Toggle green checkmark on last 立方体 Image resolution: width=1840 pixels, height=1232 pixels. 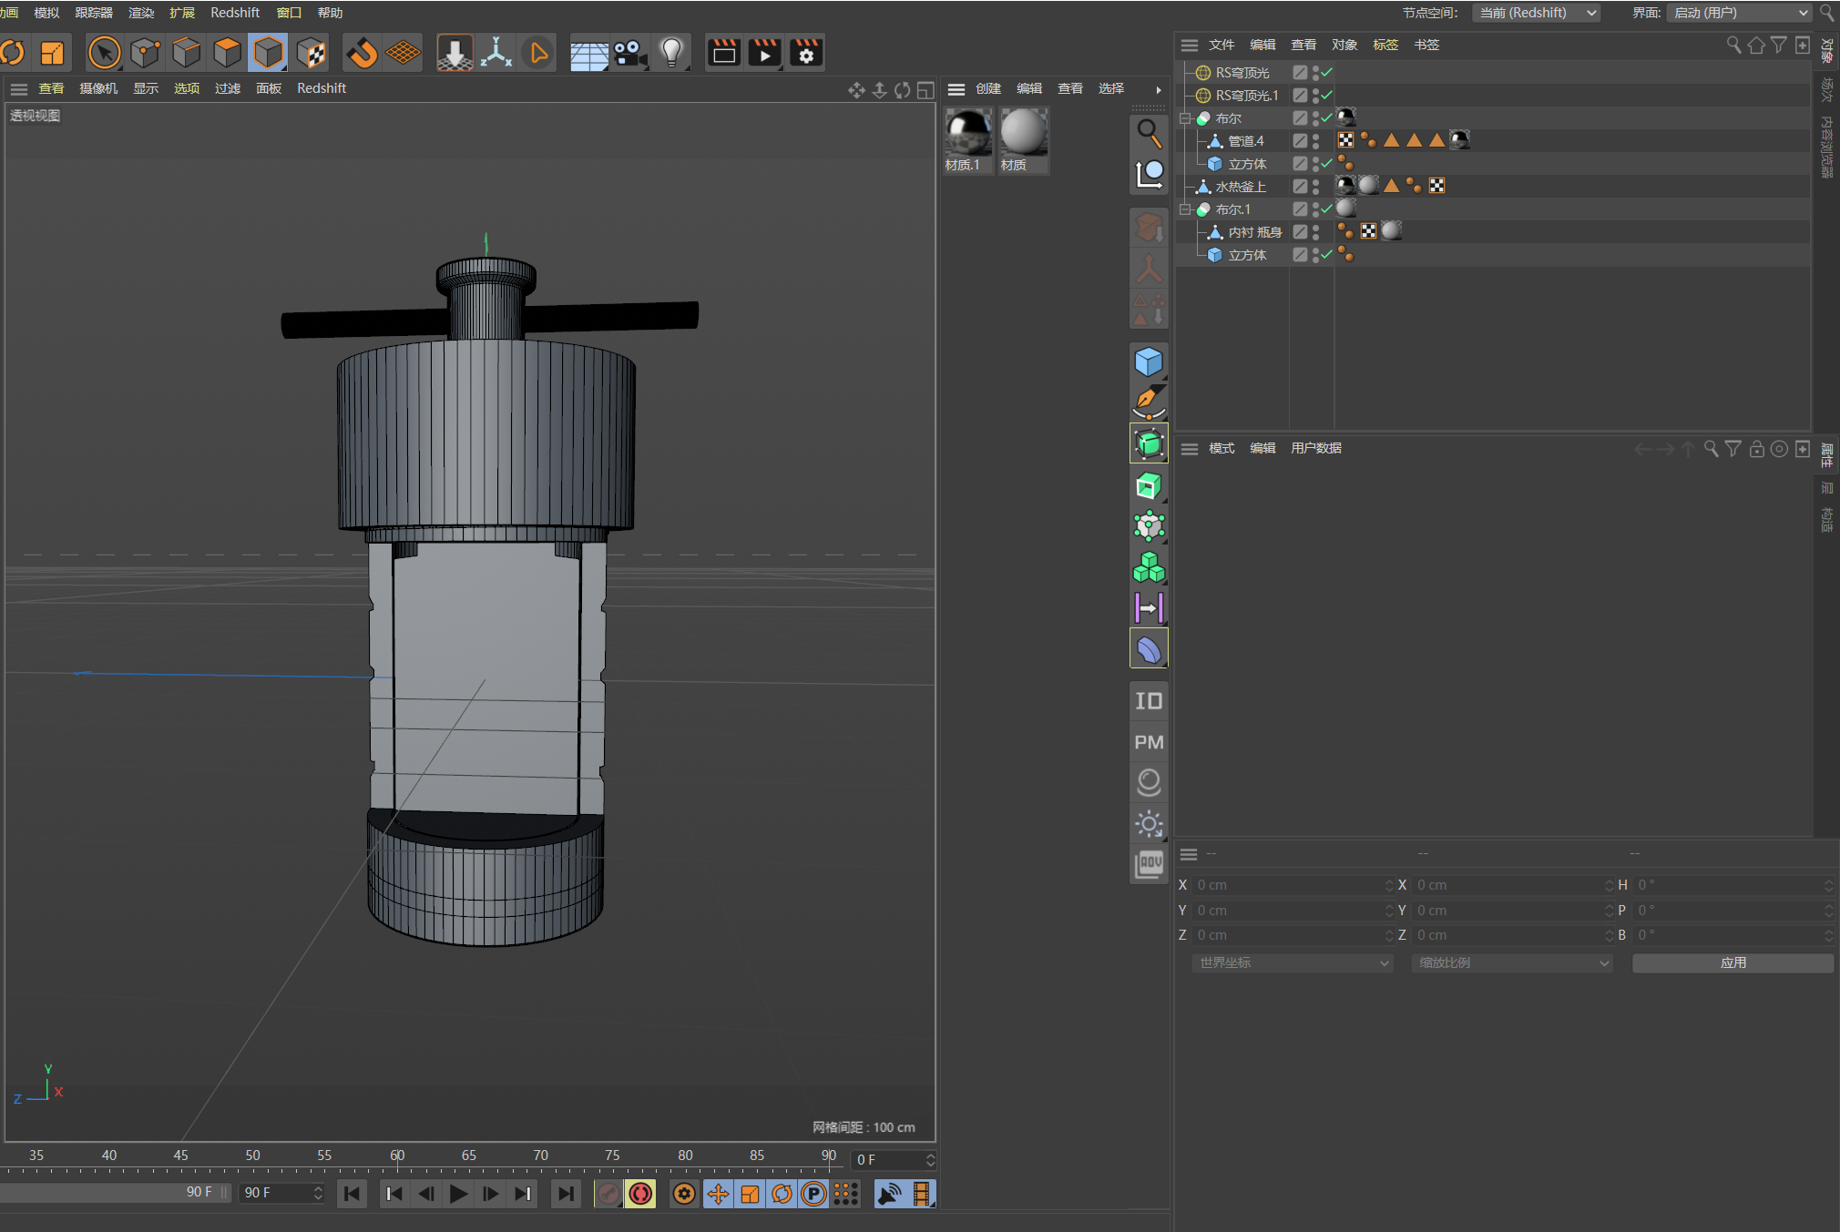(x=1327, y=255)
